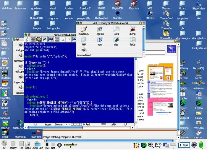
Task: Click the greyed-out triangle icon in editor toolbar
Action: [63, 39]
